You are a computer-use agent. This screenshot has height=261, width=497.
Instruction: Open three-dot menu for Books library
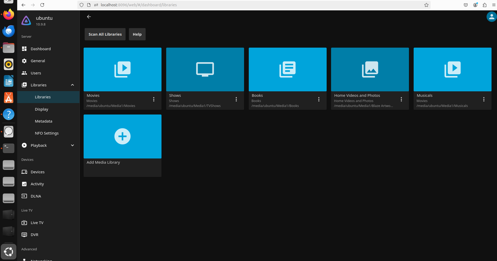319,99
